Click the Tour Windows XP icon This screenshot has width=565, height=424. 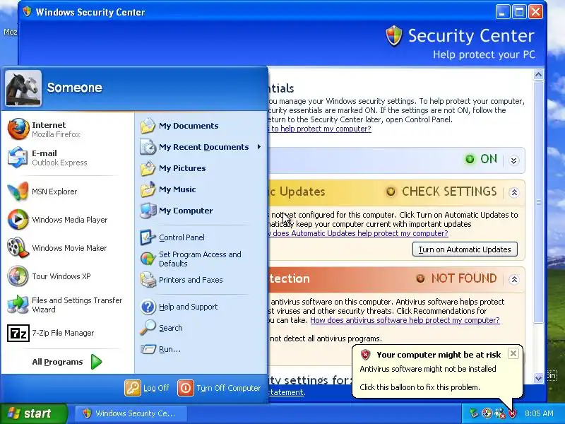18,276
